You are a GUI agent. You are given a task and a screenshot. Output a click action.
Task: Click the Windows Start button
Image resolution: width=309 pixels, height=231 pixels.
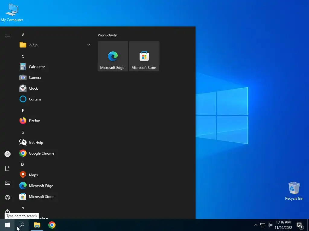7,225
